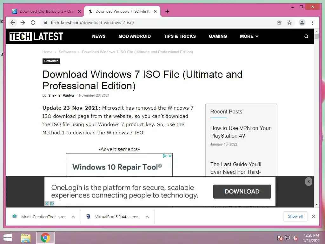Switch to Download_Old_Builds_5_2 tab
Screen dimensions: 325x244
point(47,11)
